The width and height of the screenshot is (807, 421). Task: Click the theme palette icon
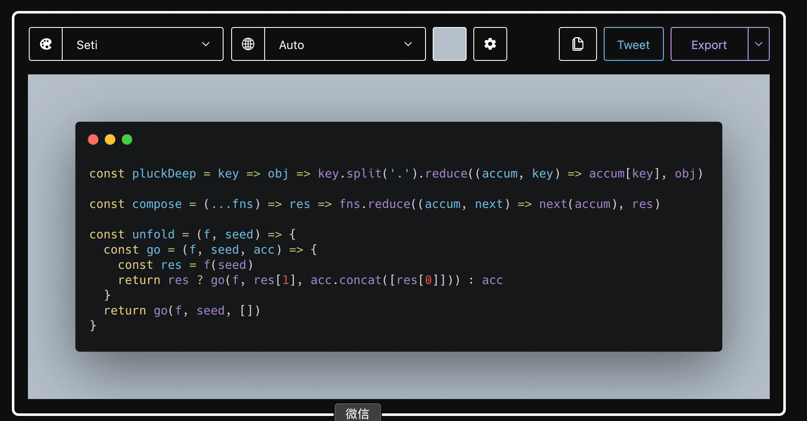pyautogui.click(x=46, y=44)
